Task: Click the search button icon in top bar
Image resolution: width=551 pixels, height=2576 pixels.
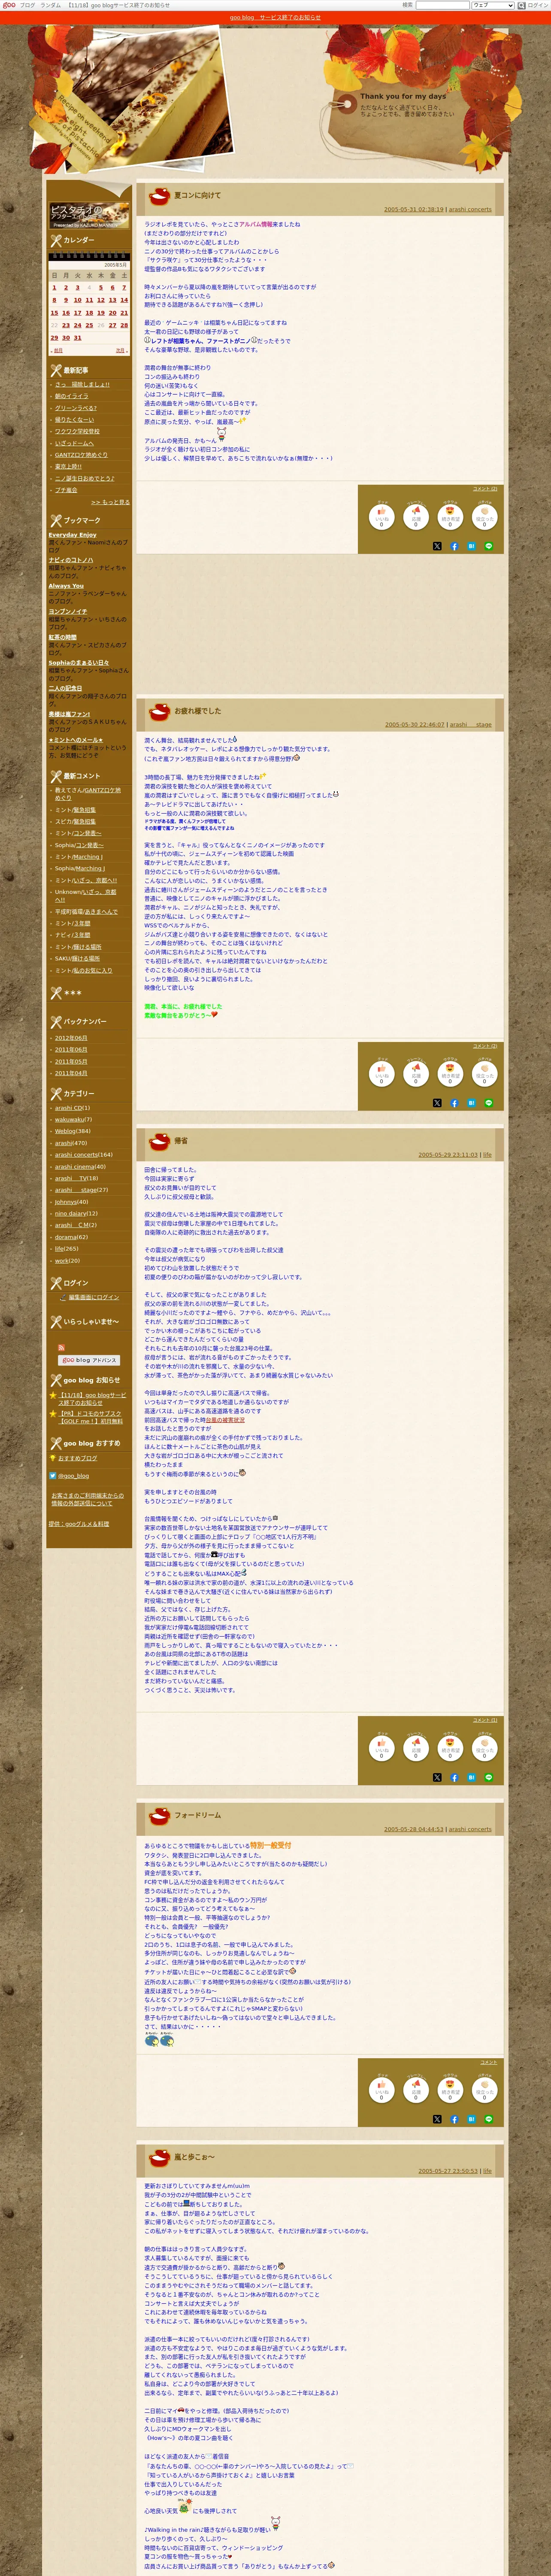Action: (x=522, y=5)
